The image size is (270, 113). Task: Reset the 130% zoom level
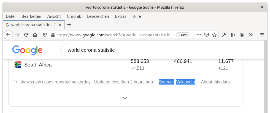pos(183,35)
